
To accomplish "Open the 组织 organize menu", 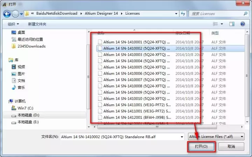I will 13,24.
